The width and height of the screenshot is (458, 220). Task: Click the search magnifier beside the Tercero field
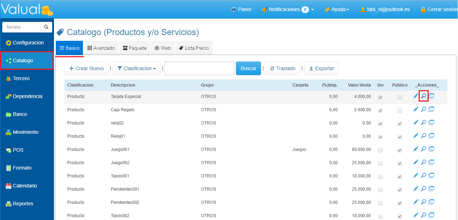tap(46, 27)
